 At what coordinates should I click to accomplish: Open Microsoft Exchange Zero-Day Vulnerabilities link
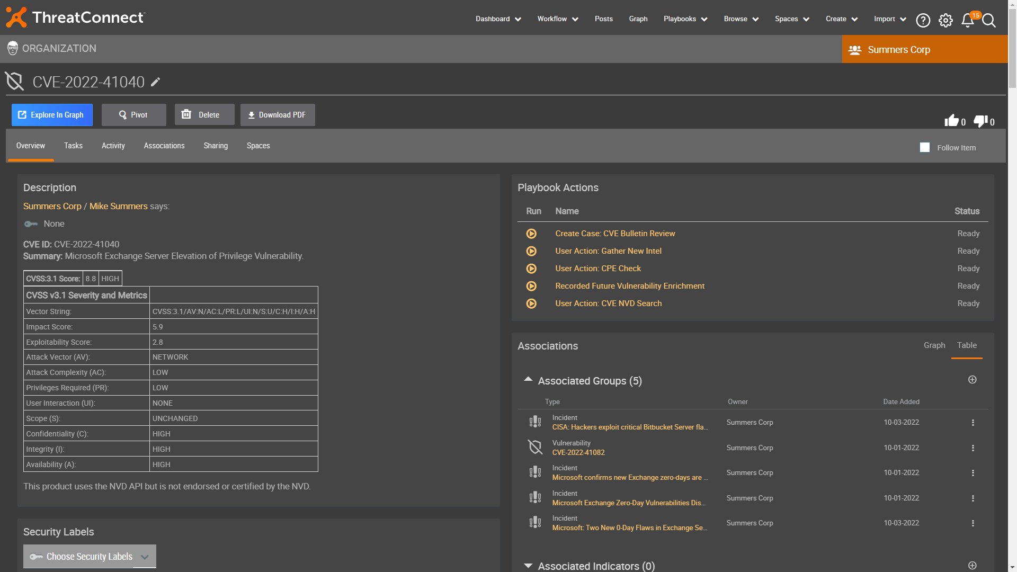point(629,503)
